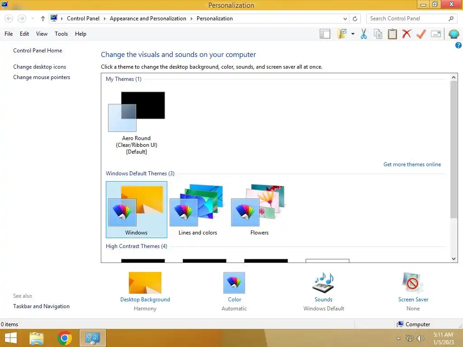Expand chevron before Control Panel breadcrumb
This screenshot has height=347, width=463.
tap(61, 19)
